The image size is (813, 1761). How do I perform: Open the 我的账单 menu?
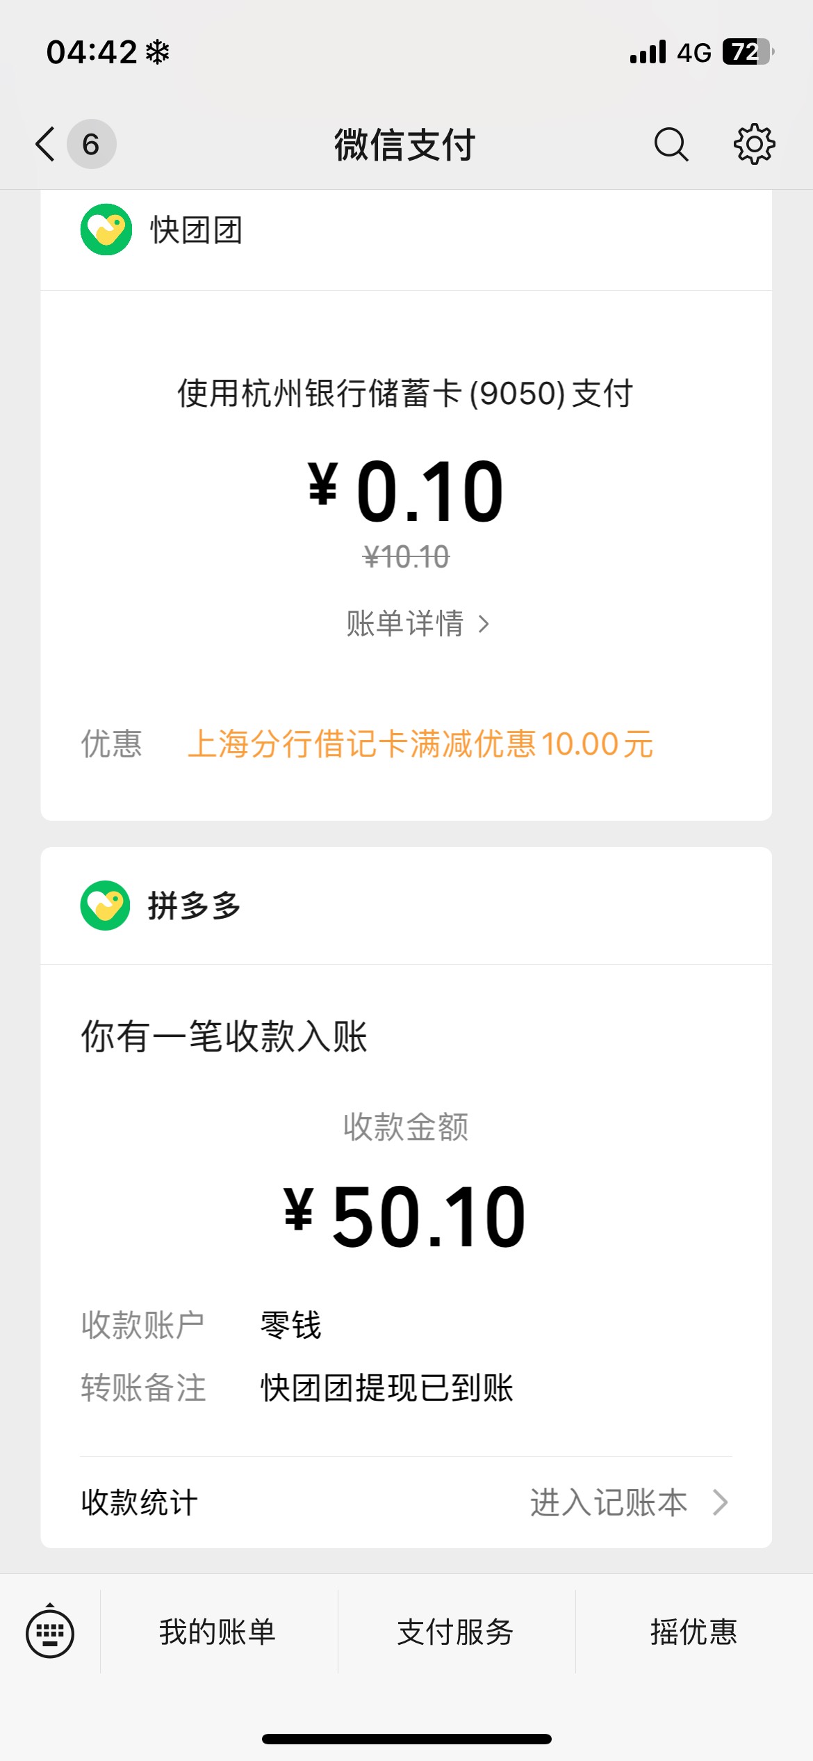pyautogui.click(x=217, y=1632)
